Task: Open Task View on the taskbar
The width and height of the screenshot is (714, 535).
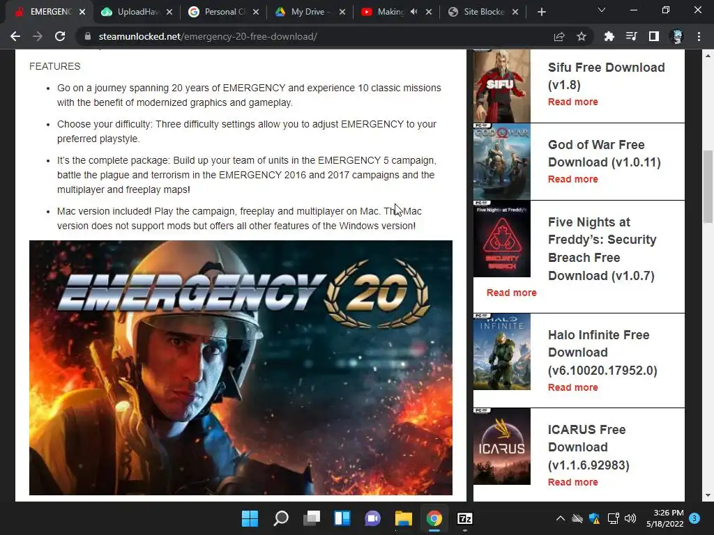Action: (312, 518)
